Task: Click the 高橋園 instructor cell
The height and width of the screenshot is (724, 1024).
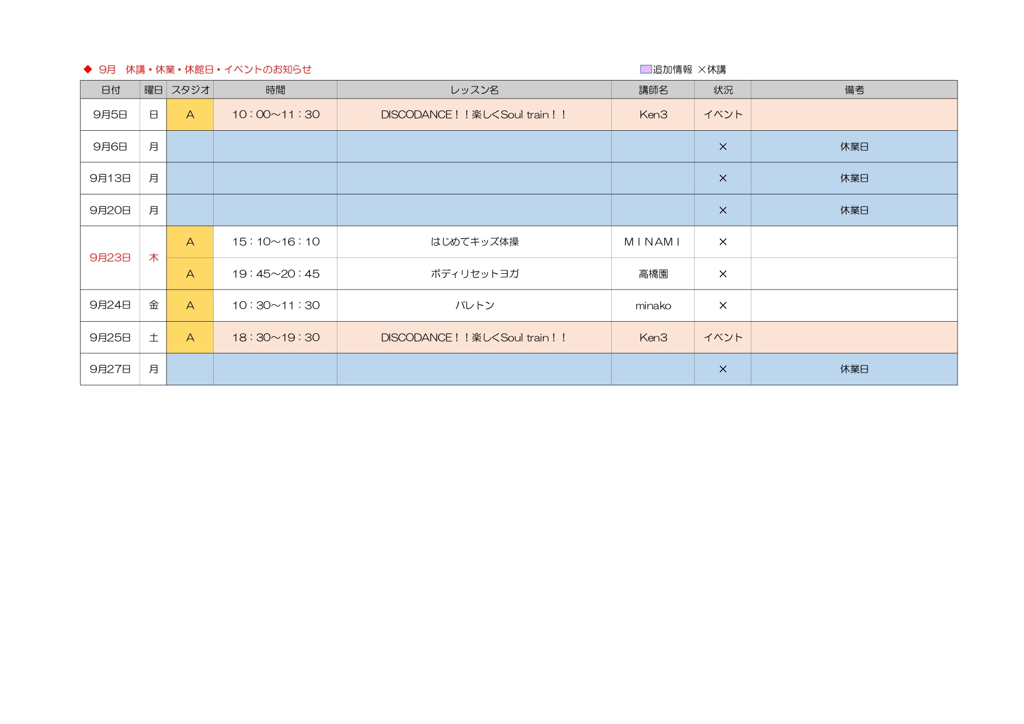Action: tap(653, 274)
